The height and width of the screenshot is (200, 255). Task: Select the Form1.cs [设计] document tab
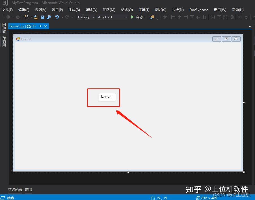click(x=22, y=26)
